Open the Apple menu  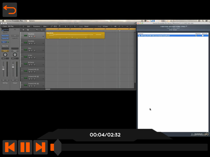click(3, 21)
